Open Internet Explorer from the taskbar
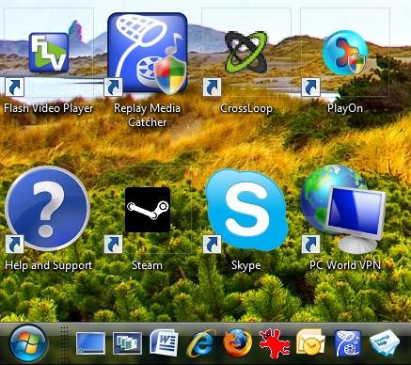 coord(201,343)
